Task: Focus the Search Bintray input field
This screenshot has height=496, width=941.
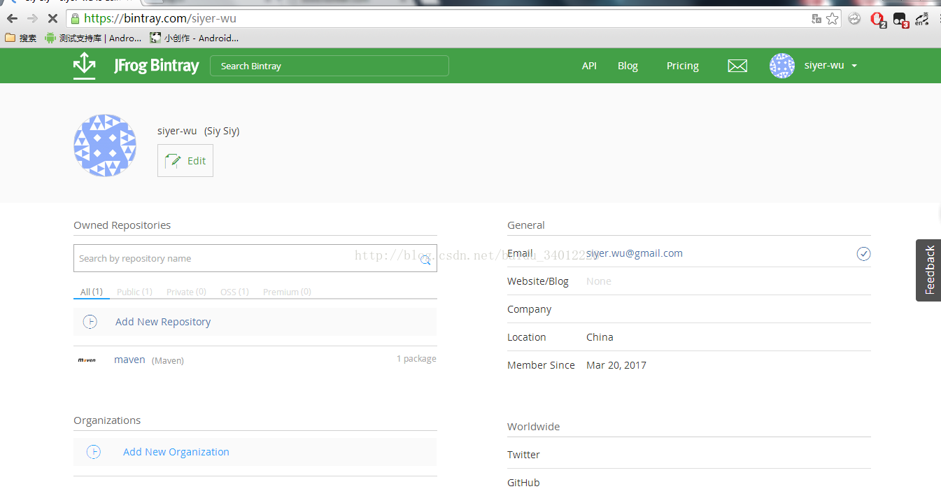Action: click(330, 66)
